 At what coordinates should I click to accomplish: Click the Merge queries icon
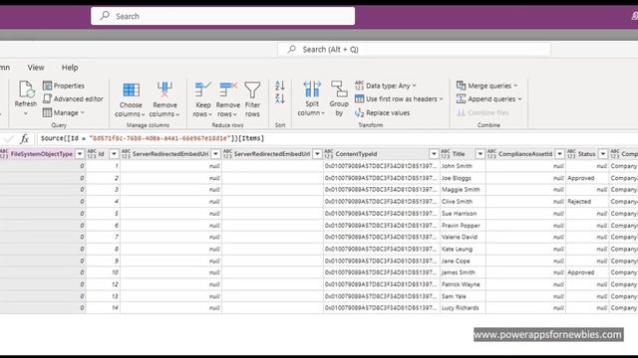pos(461,86)
